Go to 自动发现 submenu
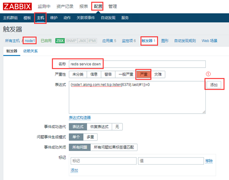229x180 pixels. point(108,18)
